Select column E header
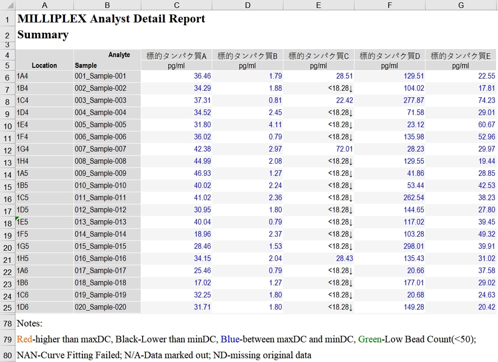 (x=318, y=5)
